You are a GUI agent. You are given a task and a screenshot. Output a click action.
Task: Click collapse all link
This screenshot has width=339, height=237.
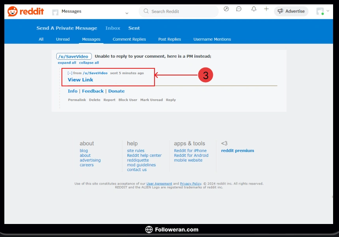click(89, 63)
